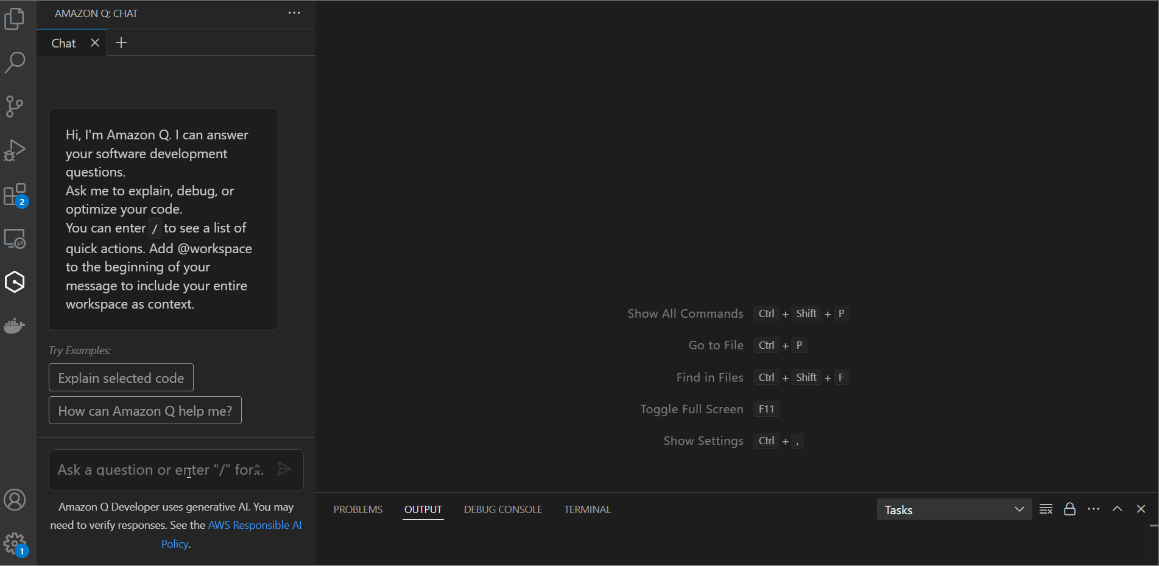1159x566 pixels.
Task: Click the Explain selected code example
Action: [121, 377]
